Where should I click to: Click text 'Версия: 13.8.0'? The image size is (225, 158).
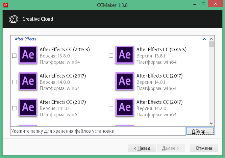pyautogui.click(x=55, y=56)
